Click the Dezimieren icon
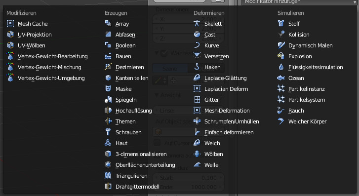Viewport: 359px width, 196px height. tap(108, 67)
